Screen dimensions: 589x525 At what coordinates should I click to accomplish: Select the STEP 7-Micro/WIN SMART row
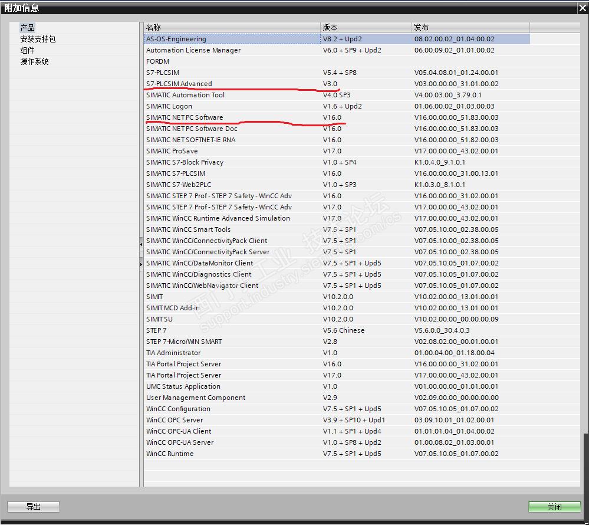tap(337, 342)
